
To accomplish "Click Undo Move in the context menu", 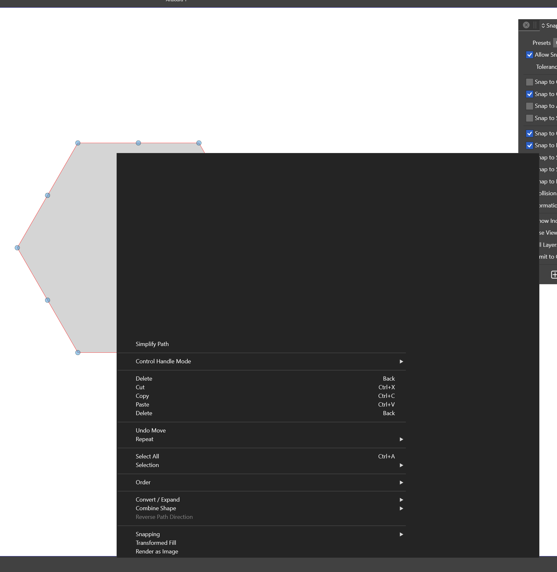I will 151,431.
